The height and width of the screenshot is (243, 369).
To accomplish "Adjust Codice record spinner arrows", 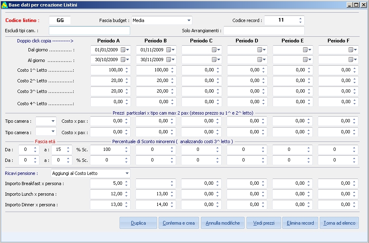I will (x=300, y=20).
